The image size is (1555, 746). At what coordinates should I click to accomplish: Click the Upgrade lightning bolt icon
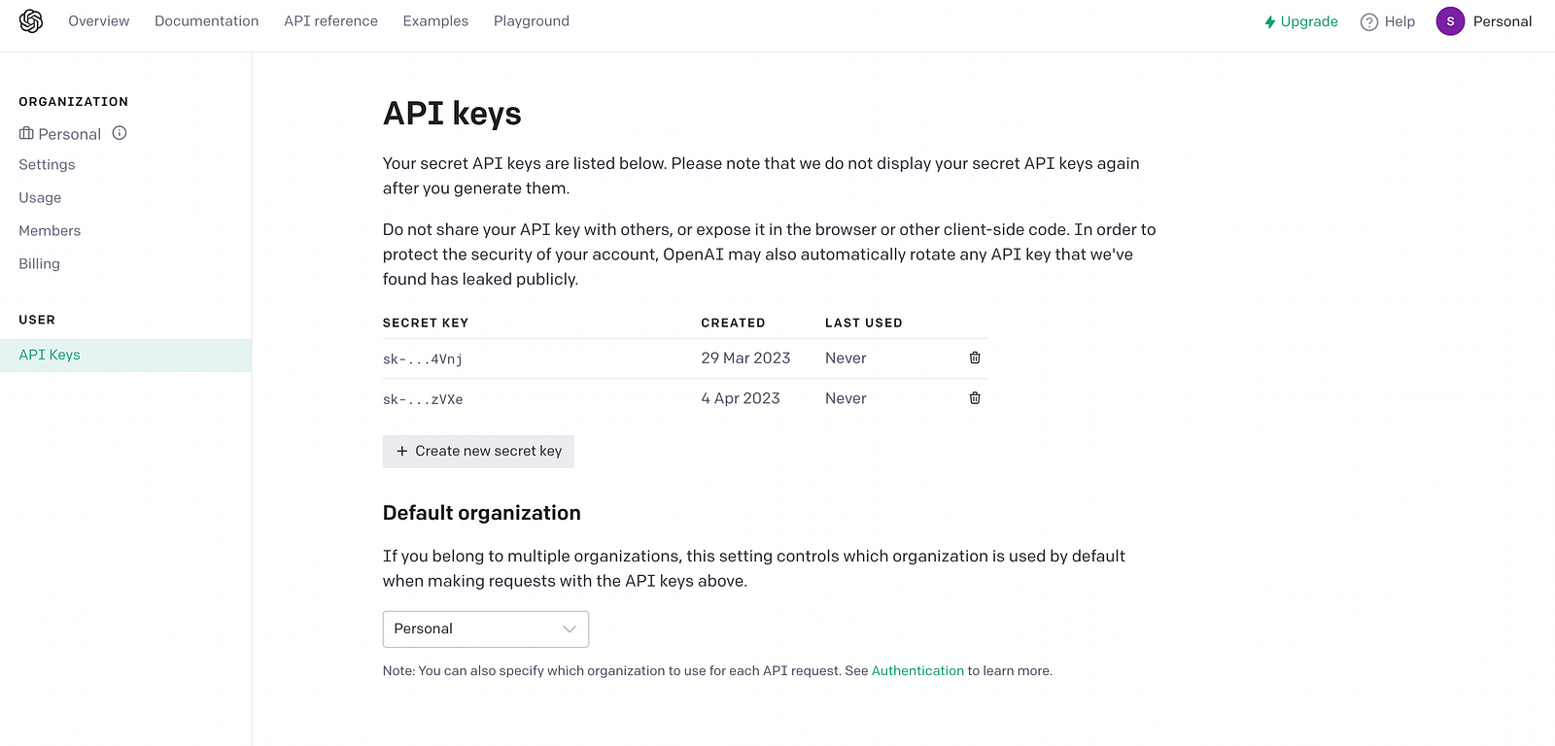tap(1269, 22)
